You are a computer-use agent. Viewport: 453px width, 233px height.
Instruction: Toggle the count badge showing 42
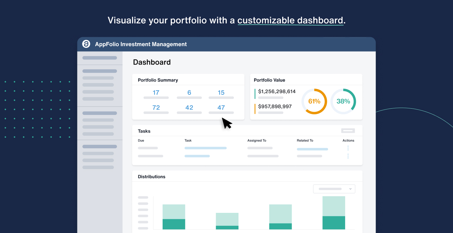pos(189,107)
